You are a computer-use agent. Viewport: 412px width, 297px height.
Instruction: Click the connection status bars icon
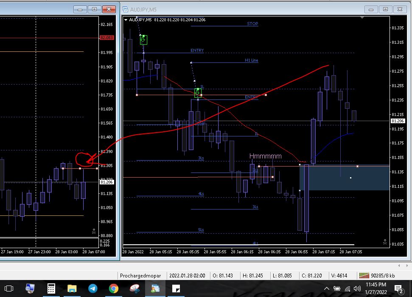pyautogui.click(x=364, y=275)
